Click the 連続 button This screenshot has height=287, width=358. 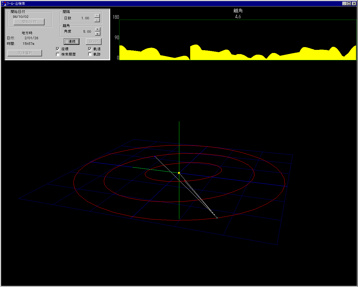pos(72,41)
